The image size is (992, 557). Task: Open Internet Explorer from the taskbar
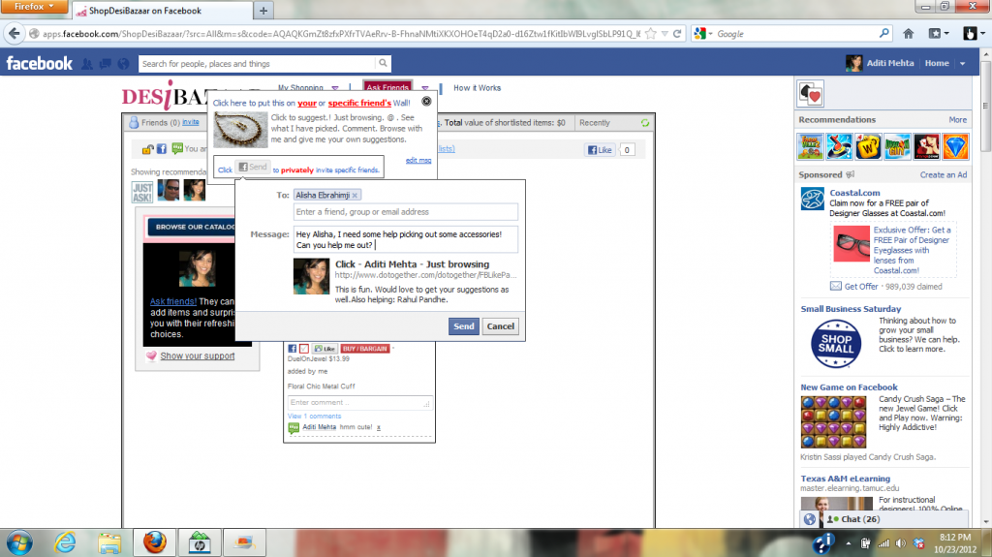tap(65, 543)
